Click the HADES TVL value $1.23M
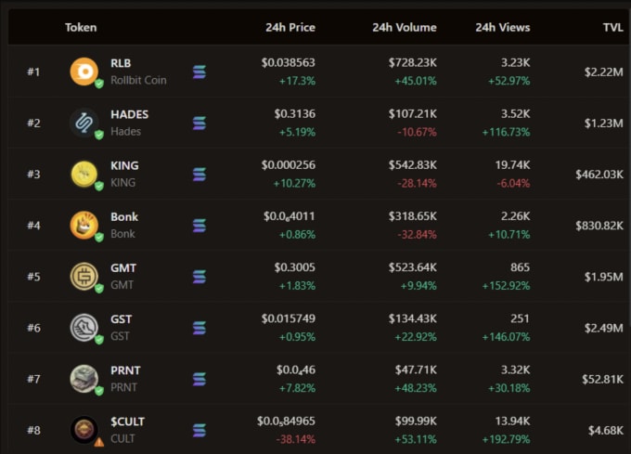This screenshot has width=631, height=454. coord(604,123)
